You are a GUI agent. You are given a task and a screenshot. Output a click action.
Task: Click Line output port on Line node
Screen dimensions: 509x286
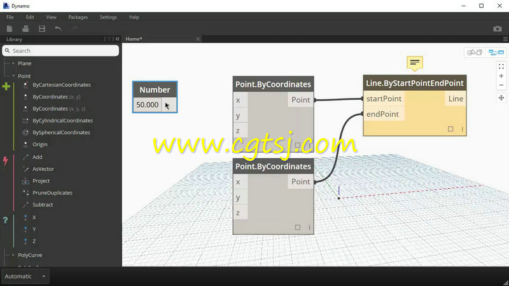(x=456, y=99)
